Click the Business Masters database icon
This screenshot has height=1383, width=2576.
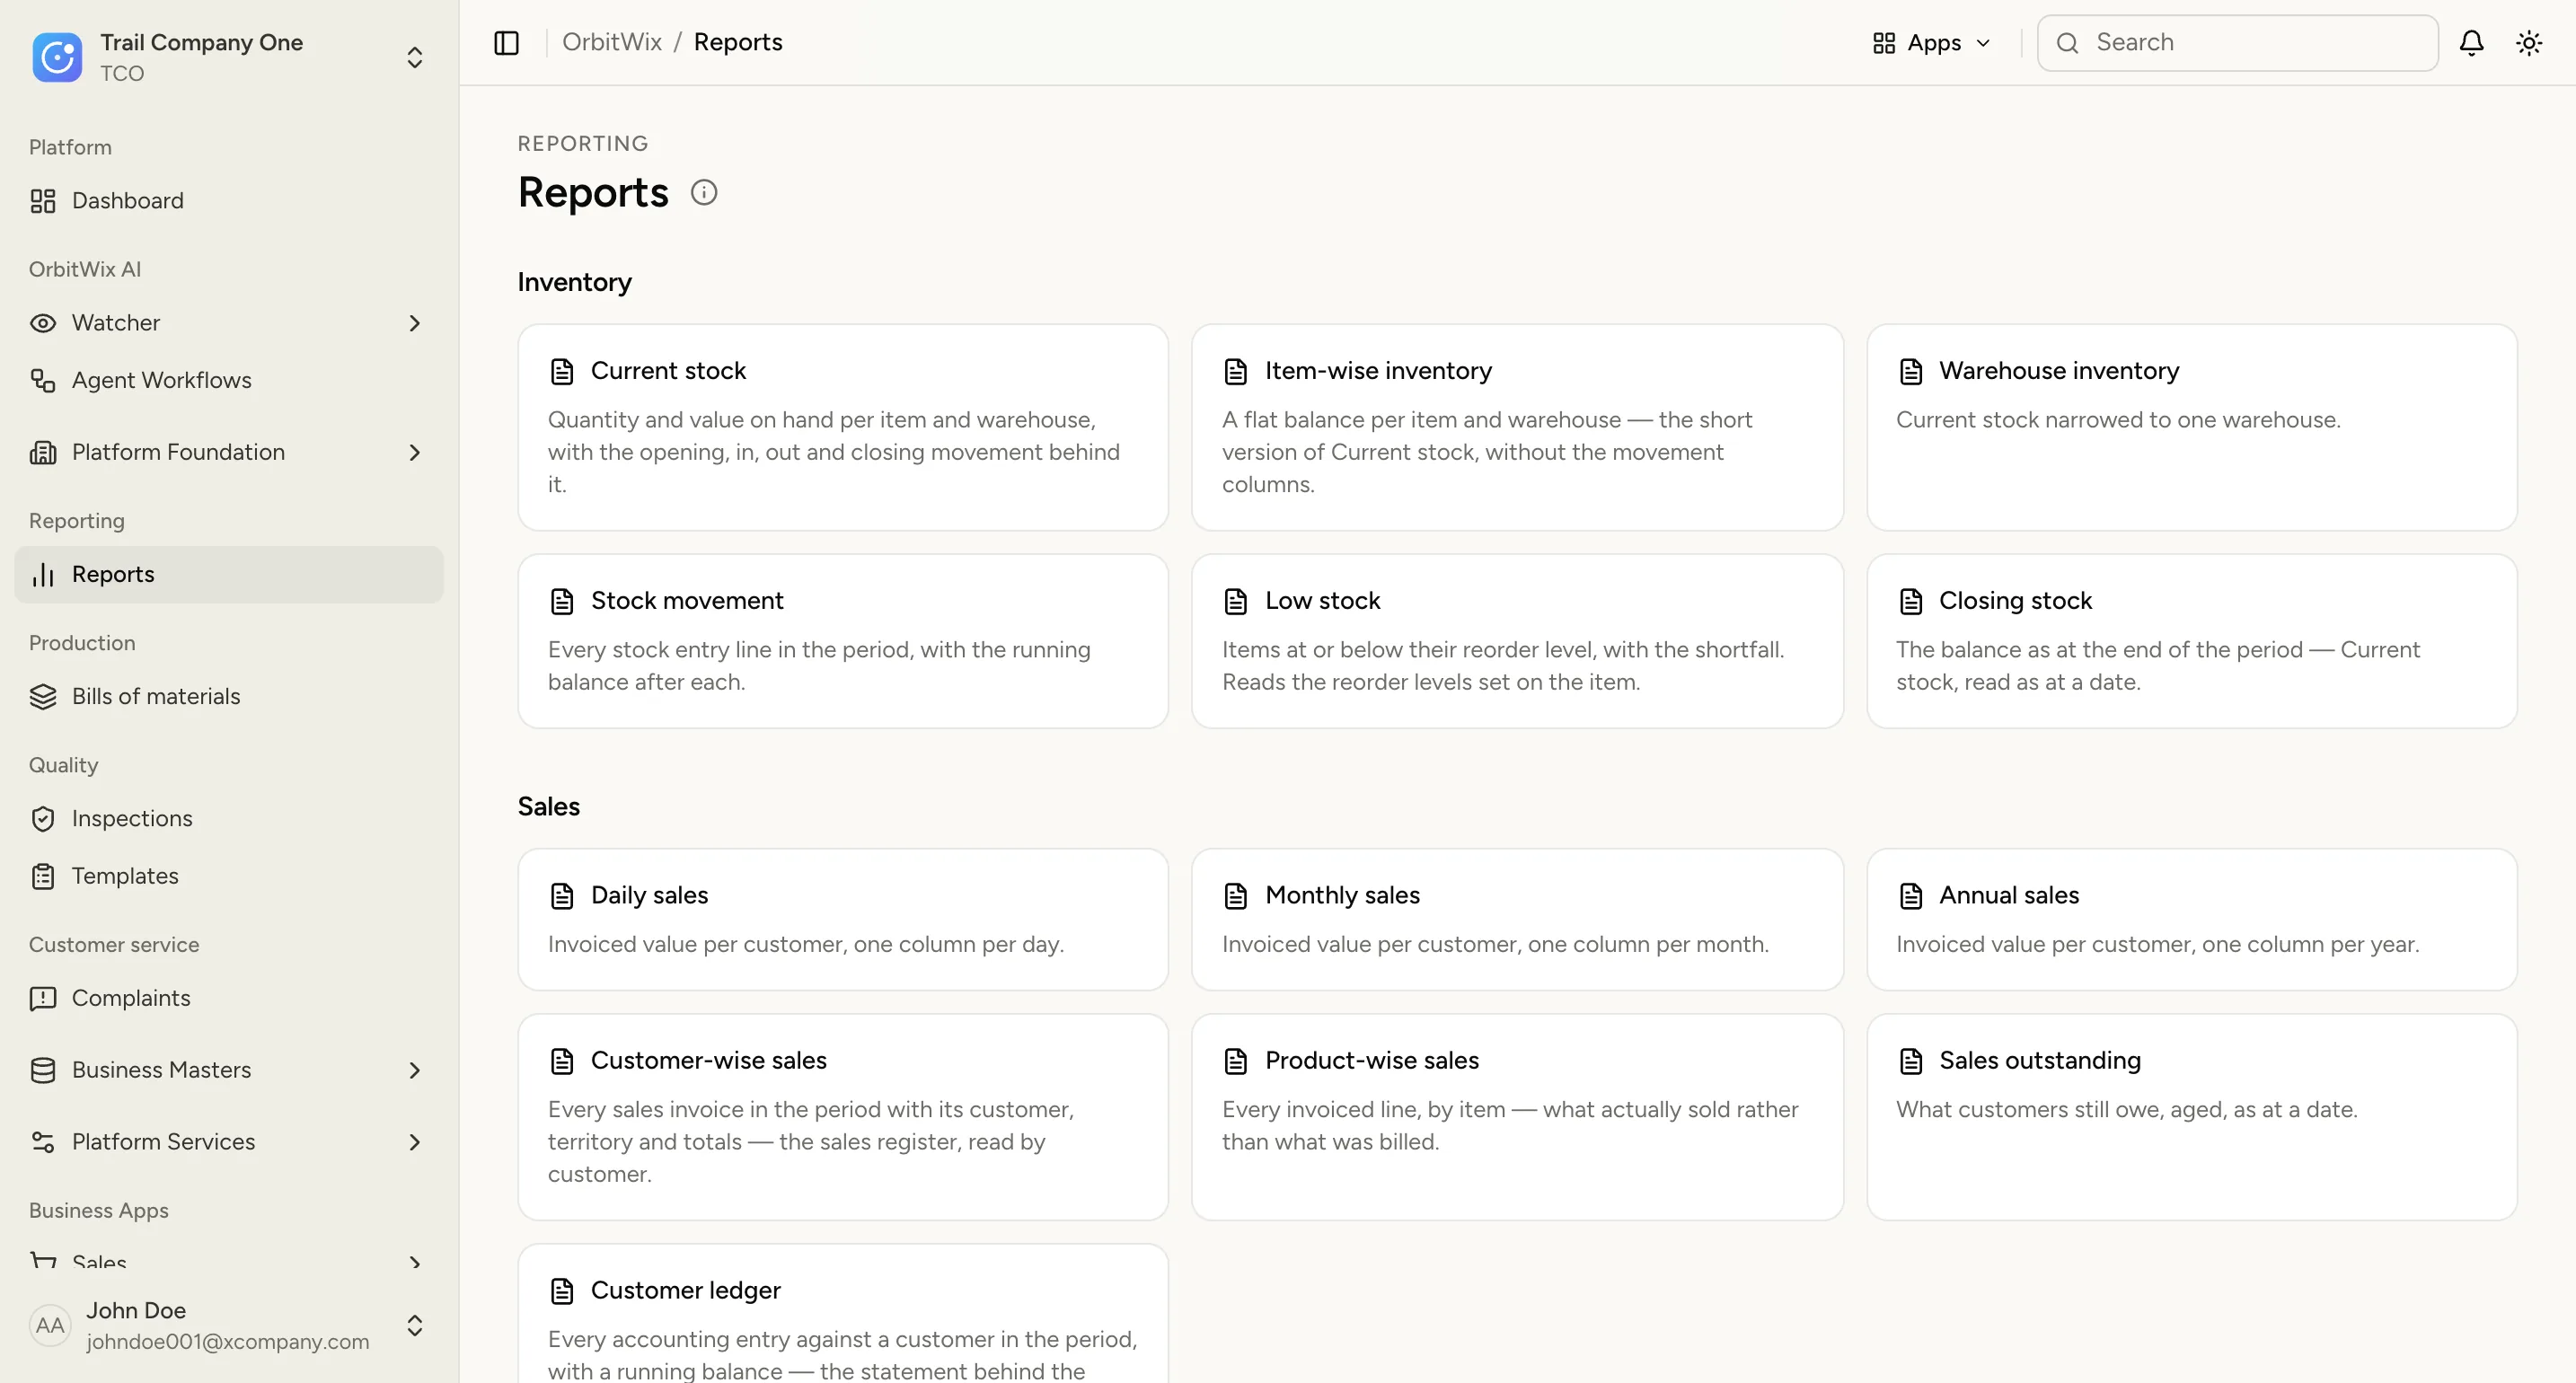pyautogui.click(x=43, y=1070)
